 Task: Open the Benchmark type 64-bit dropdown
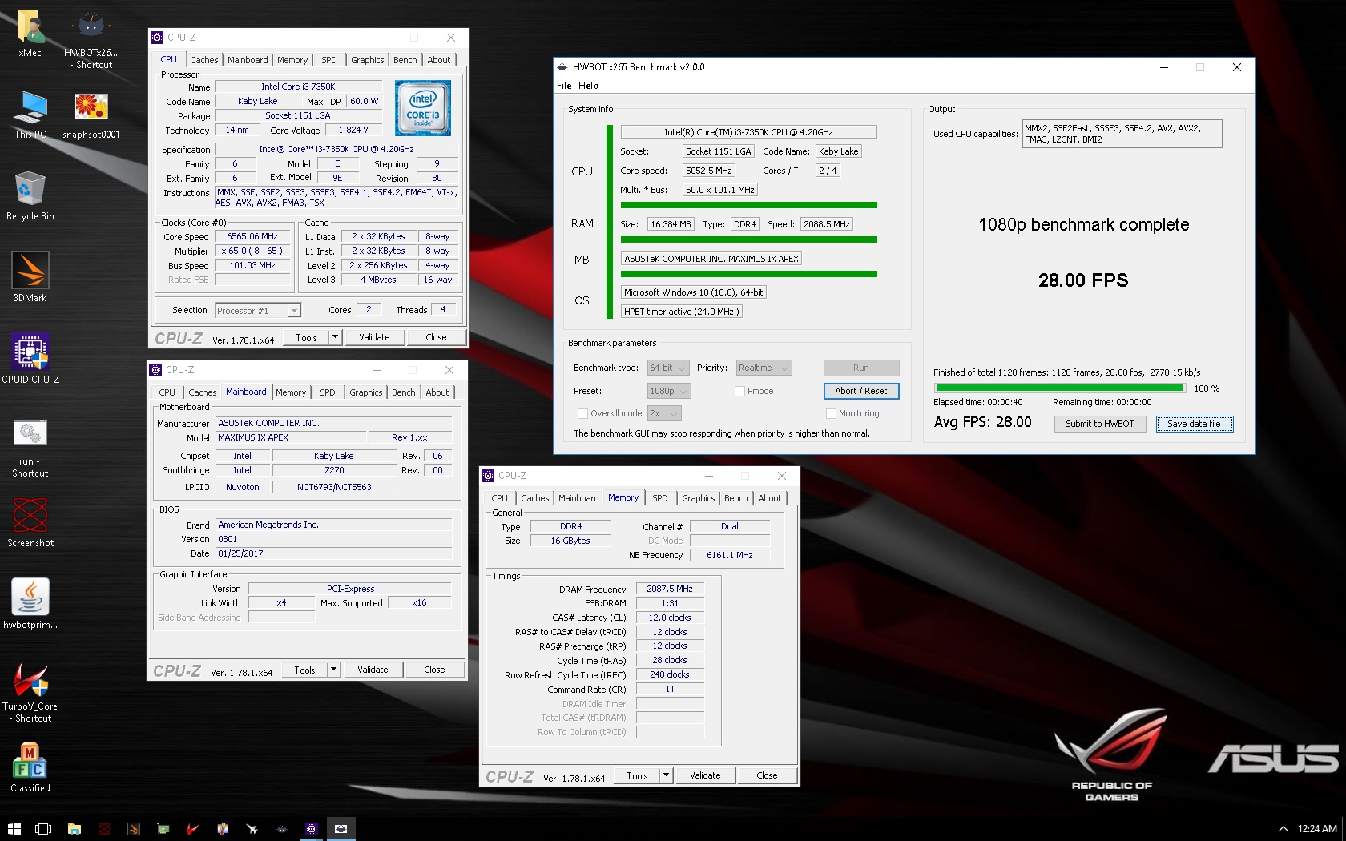pos(668,368)
